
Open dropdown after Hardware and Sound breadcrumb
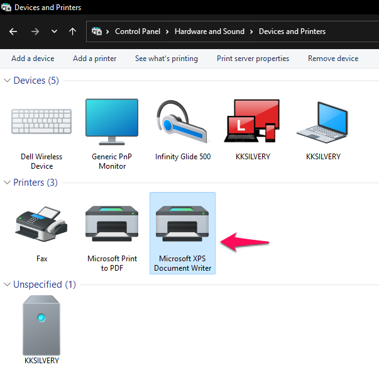click(251, 31)
